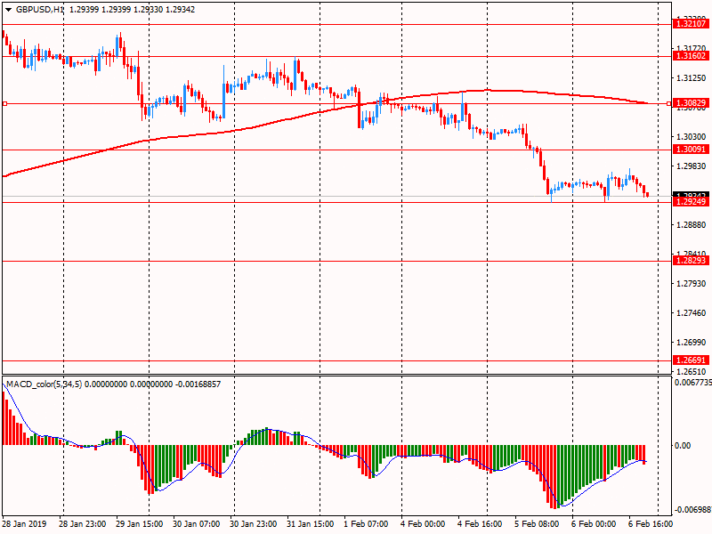712x534 pixels.
Task: Click the dropdown triangle beside GBPUSD,H1
Action: coord(8,8)
